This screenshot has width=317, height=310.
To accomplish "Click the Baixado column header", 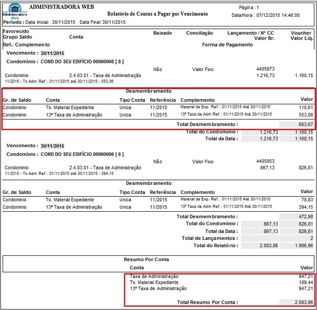I will pos(162,33).
